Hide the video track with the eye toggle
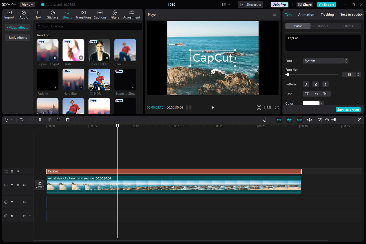The image size is (366, 244). [18, 185]
